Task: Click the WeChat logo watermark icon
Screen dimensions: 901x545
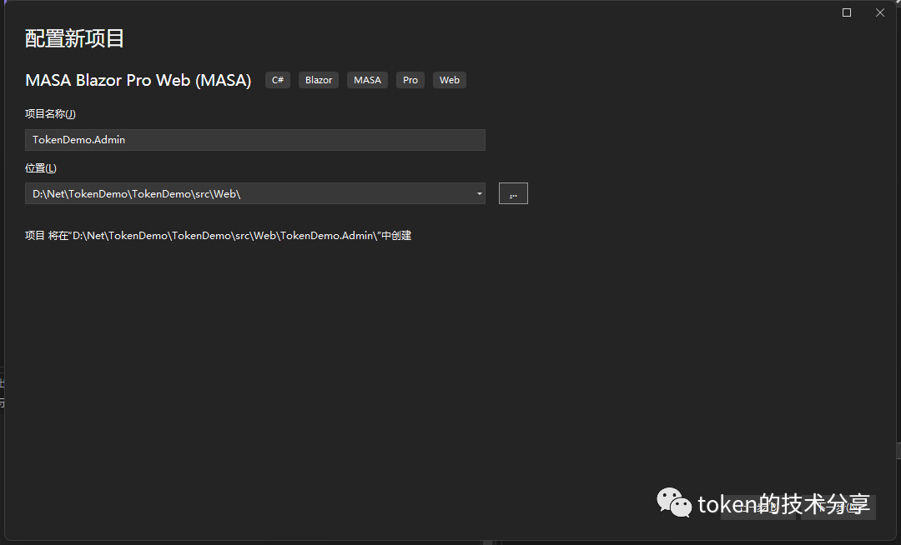Action: coord(673,502)
